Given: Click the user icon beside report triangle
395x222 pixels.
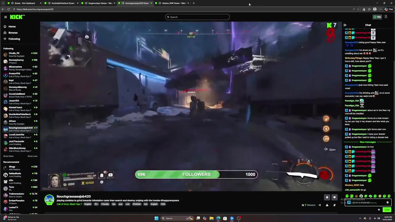Looking at the screenshot, I should [x=335, y=205].
